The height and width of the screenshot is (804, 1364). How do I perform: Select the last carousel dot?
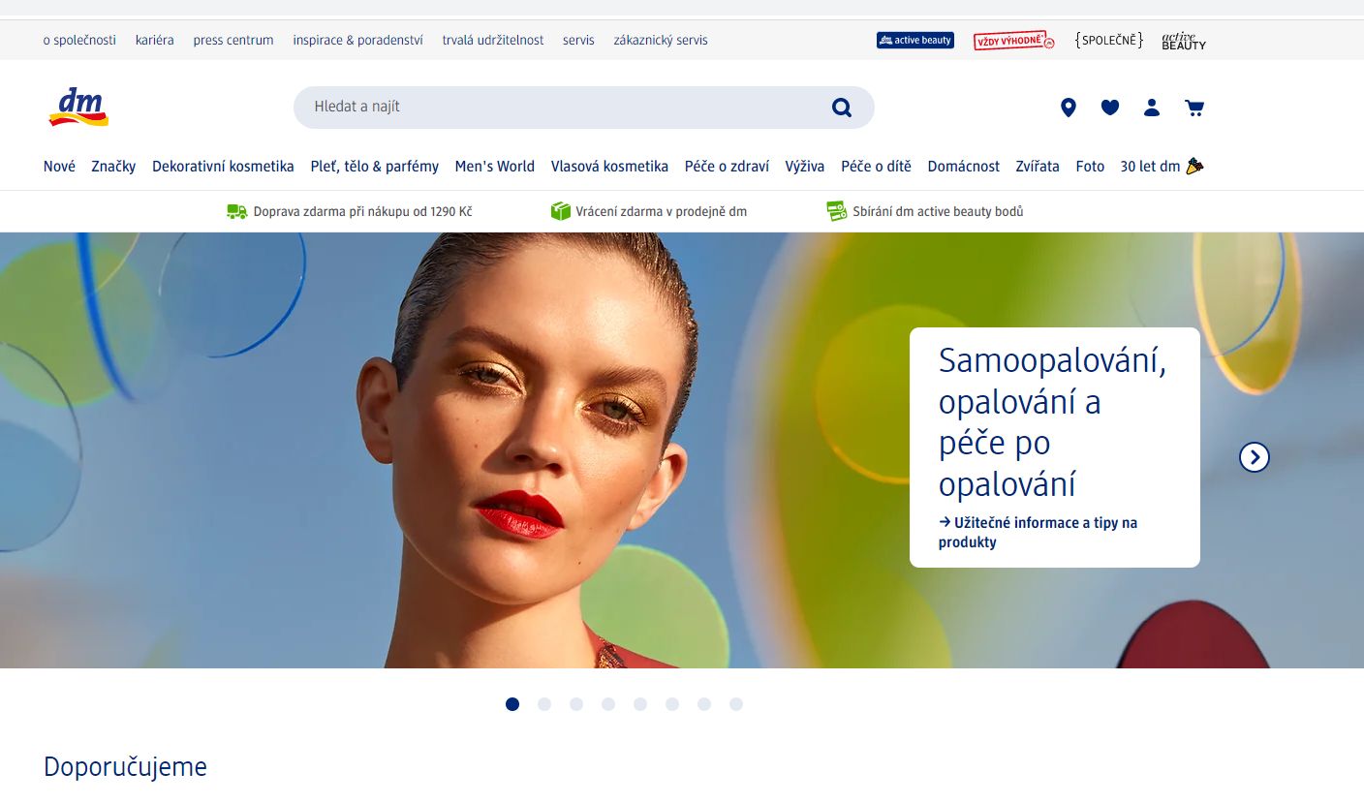click(736, 704)
